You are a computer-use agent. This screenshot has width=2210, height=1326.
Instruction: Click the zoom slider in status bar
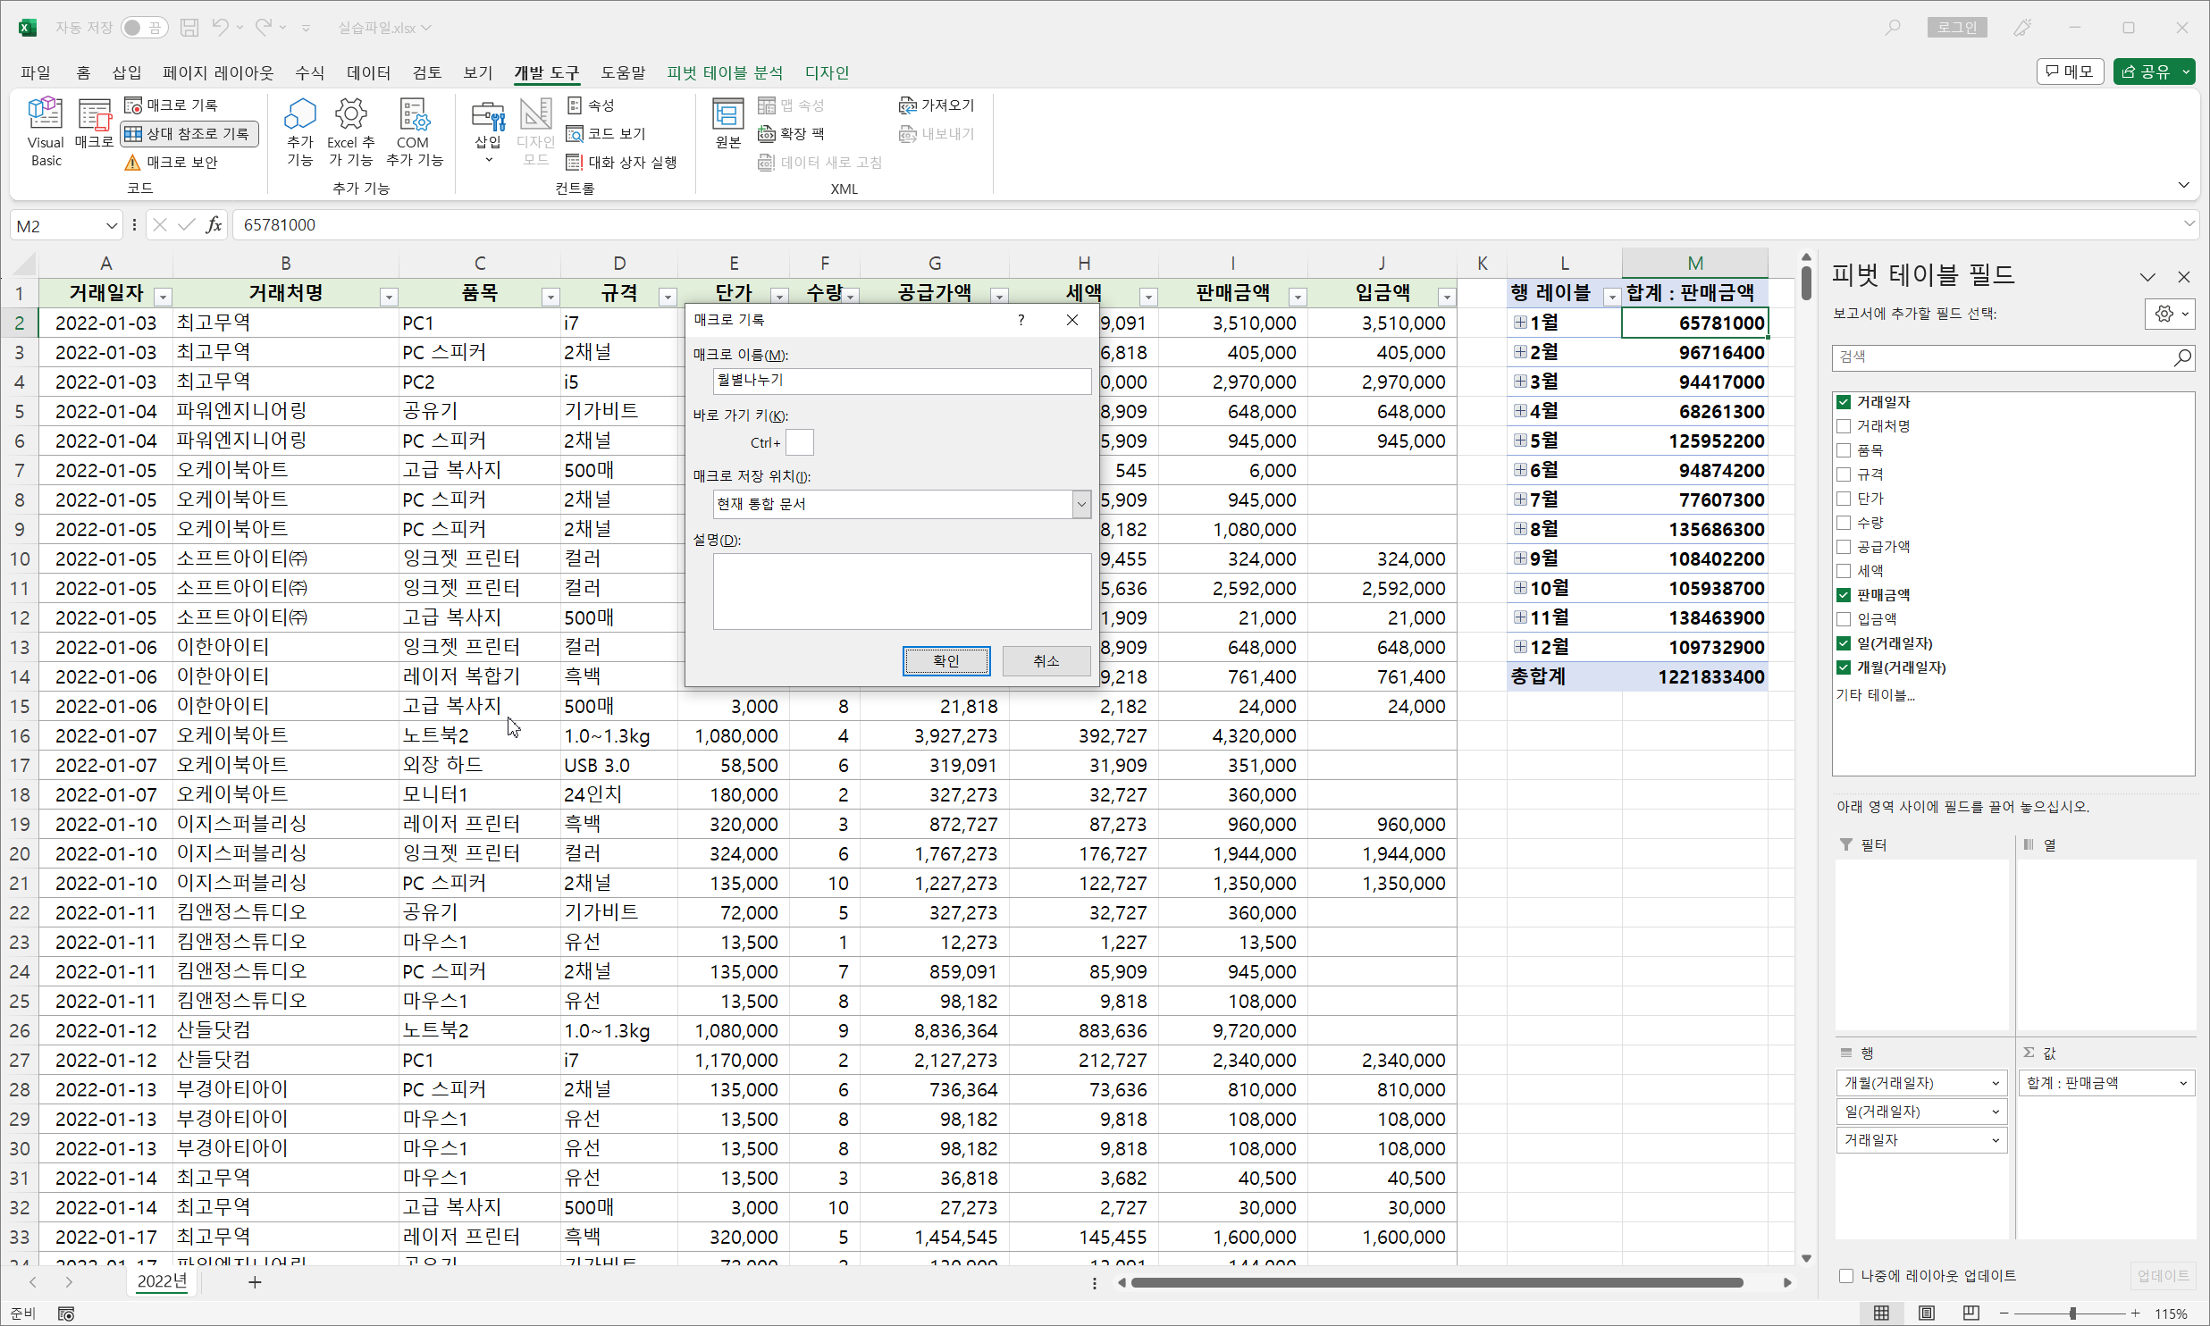click(x=2072, y=1313)
